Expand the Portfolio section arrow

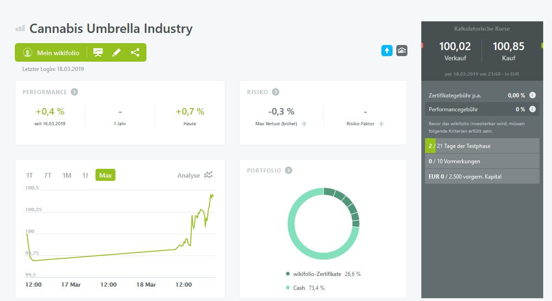289,170
